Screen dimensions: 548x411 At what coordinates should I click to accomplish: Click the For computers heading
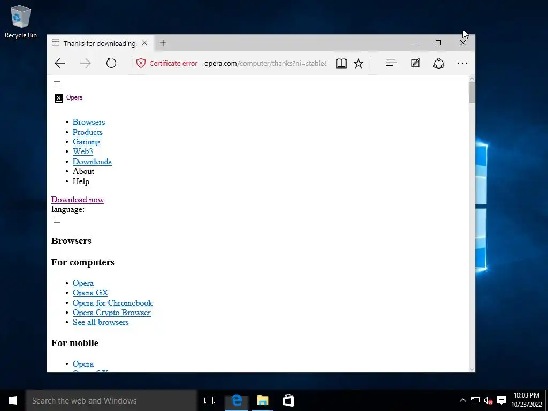pyautogui.click(x=83, y=262)
